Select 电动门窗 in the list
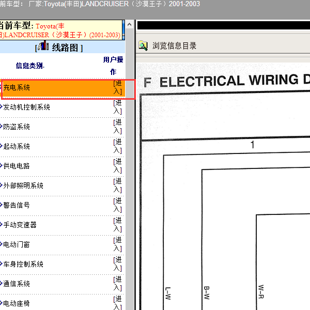This screenshot has height=310, width=310. click(17, 244)
